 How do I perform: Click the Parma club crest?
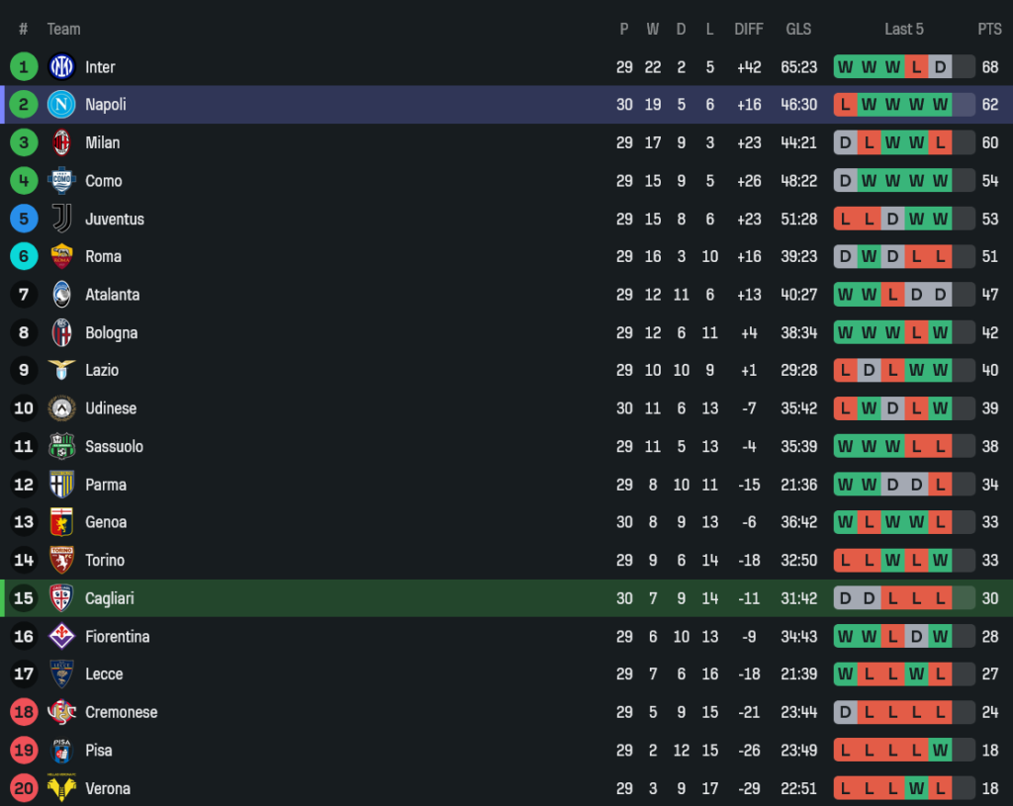click(61, 485)
